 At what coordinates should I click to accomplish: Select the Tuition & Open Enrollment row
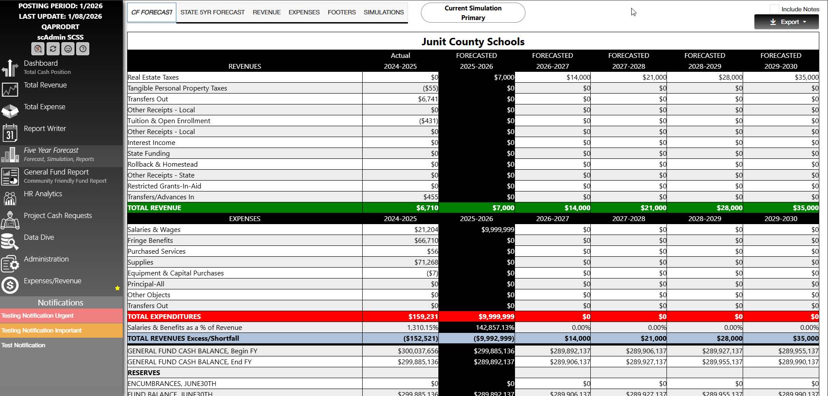tap(169, 121)
